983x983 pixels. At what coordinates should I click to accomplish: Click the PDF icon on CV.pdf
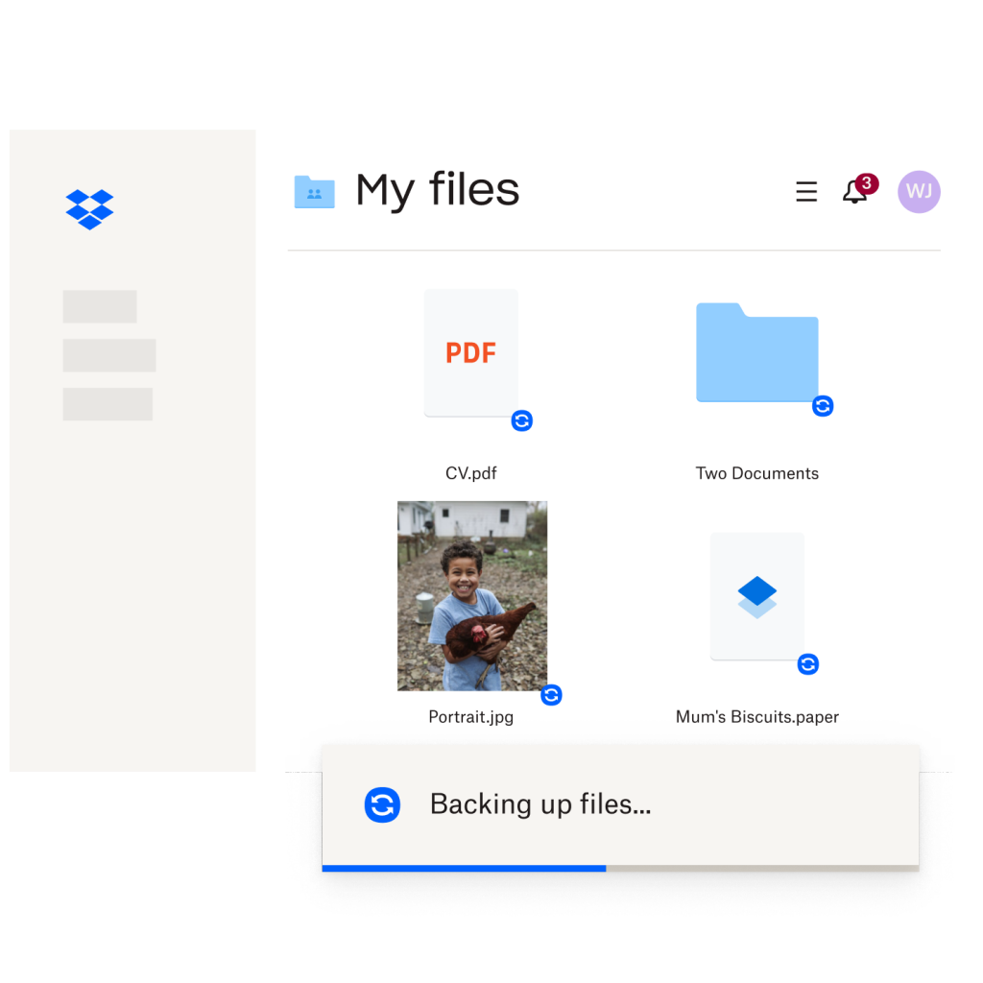pos(470,352)
